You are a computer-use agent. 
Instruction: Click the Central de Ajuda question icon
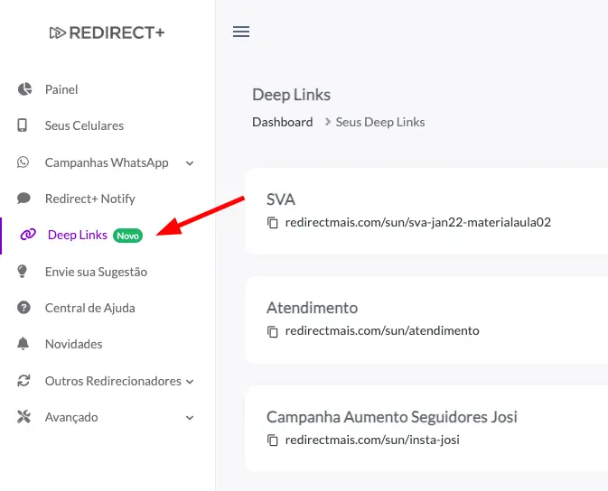tap(23, 308)
